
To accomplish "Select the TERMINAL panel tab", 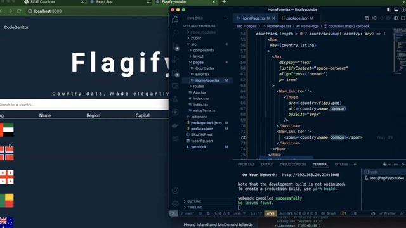I will point(320,165).
